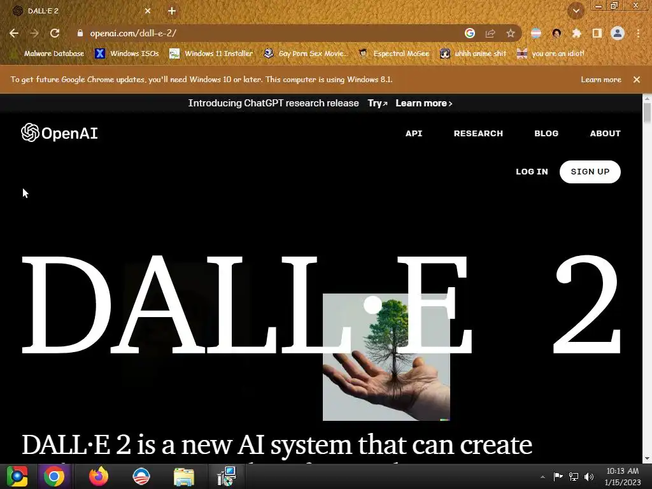Bookmark this page with the star icon
This screenshot has width=652, height=489.
coord(511,33)
